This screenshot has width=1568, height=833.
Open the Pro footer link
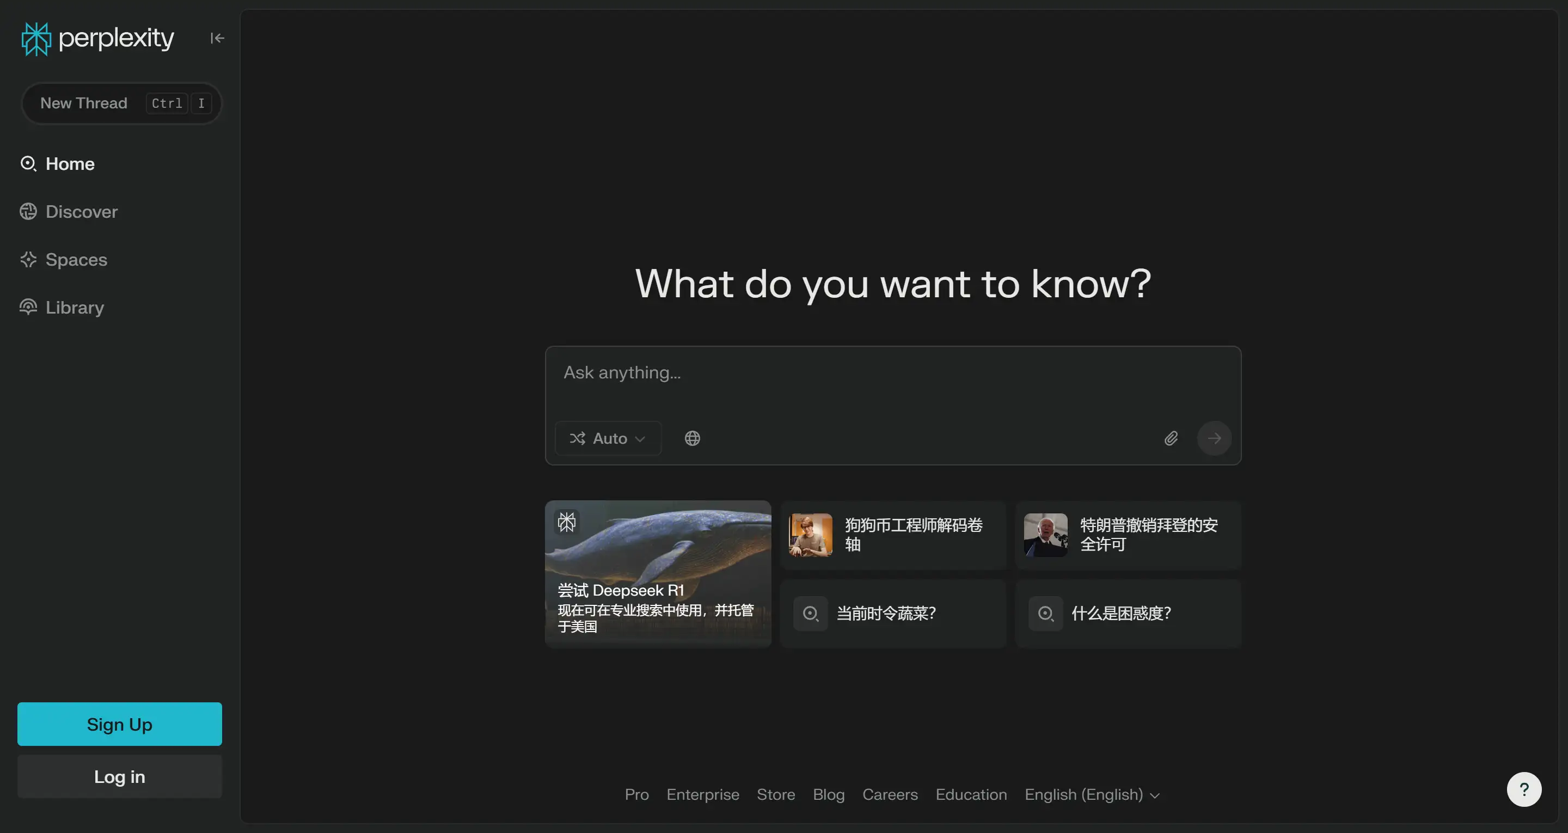tap(636, 795)
